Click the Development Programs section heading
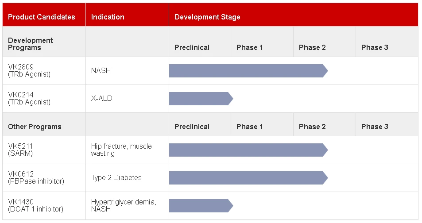 tap(30, 44)
